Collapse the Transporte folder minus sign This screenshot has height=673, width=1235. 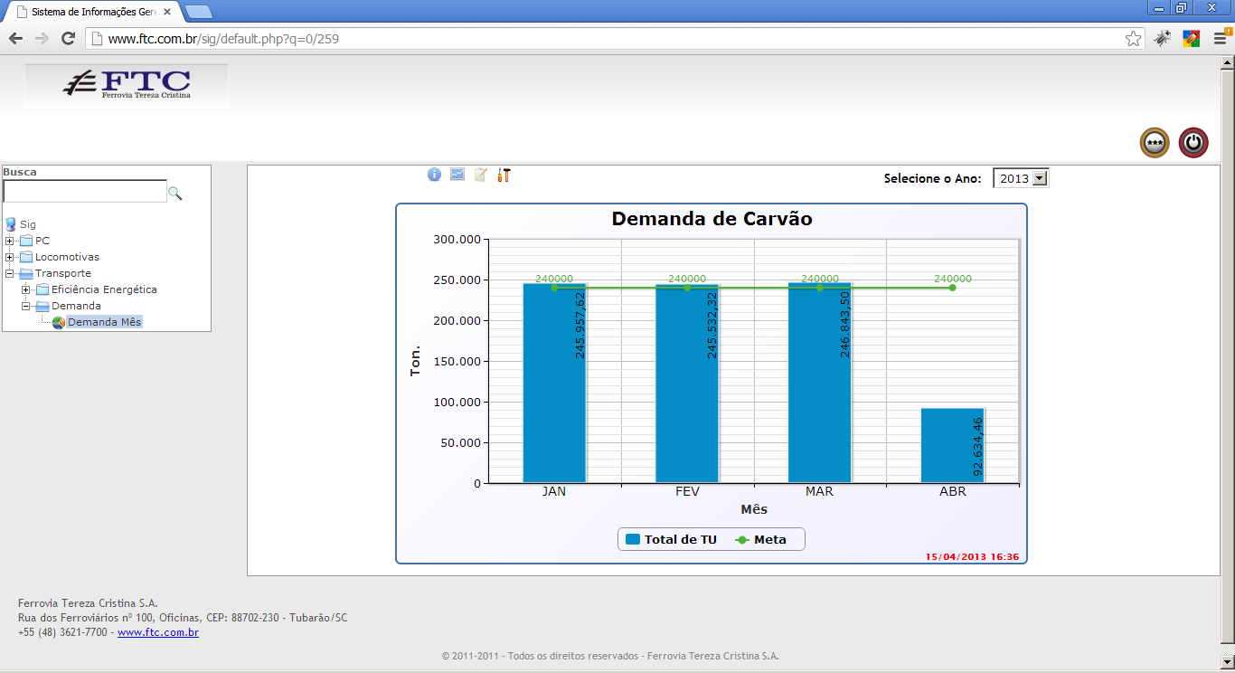pos(10,273)
